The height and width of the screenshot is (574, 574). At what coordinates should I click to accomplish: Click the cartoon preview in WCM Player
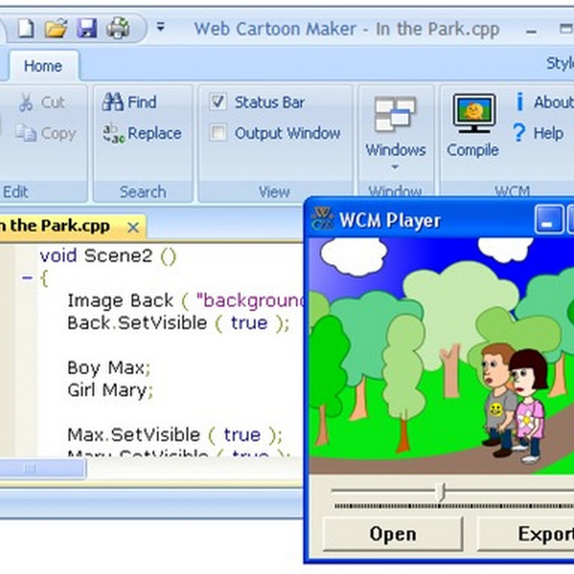click(441, 356)
